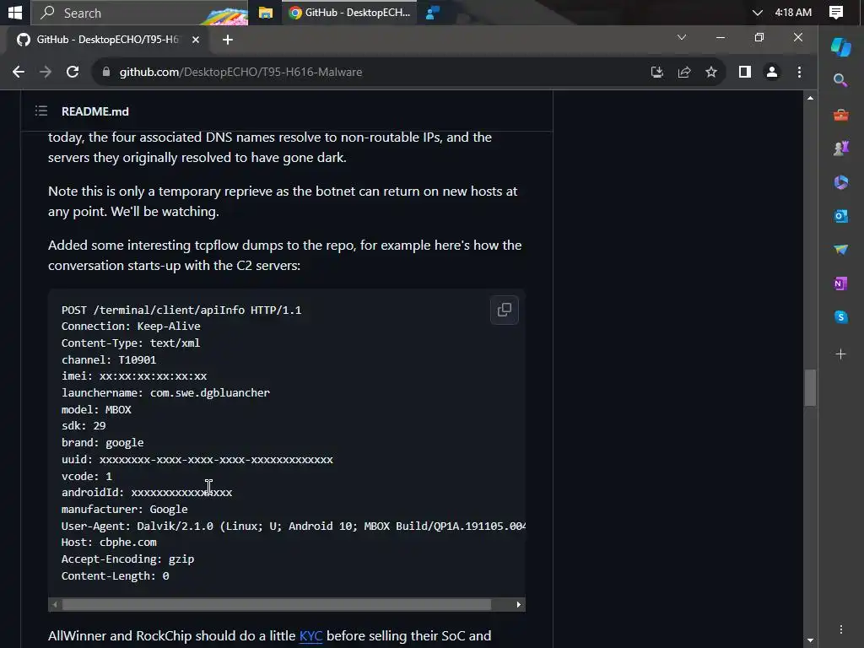This screenshot has height=648, width=864.
Task: Click the taskbar Search box
Action: click(139, 12)
